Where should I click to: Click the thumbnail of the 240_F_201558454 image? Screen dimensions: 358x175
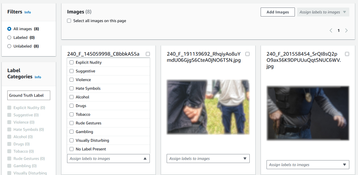(307, 113)
